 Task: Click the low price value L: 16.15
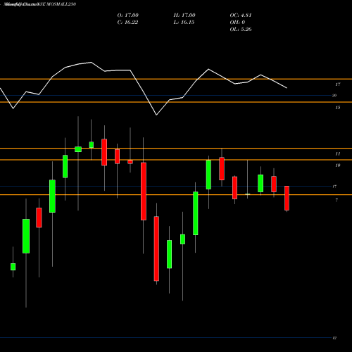click(184, 23)
